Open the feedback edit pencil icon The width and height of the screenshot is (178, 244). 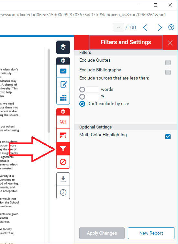click(63, 84)
